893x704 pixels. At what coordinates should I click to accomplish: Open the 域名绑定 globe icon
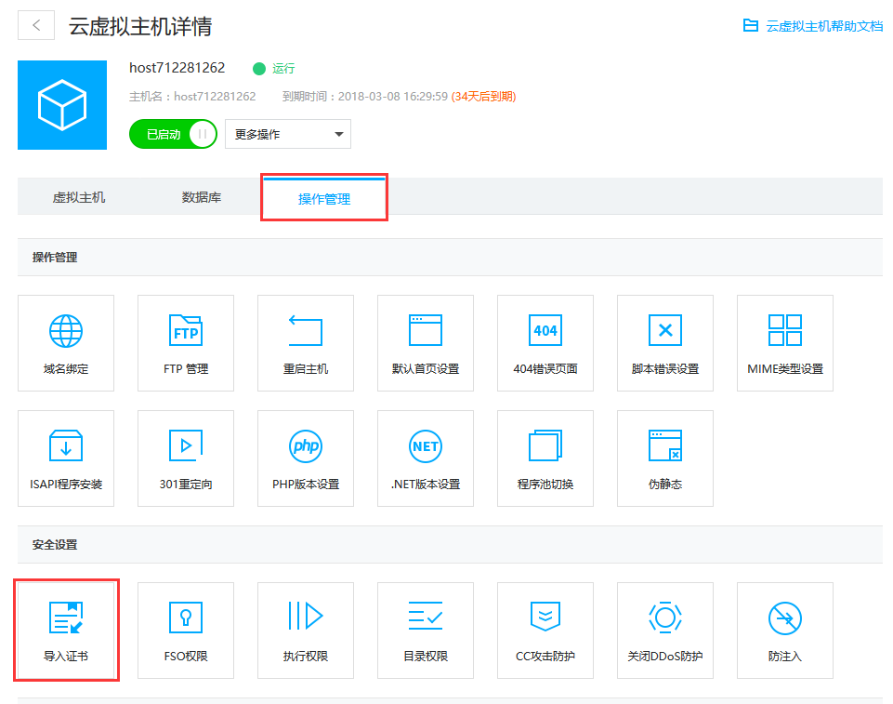(66, 331)
